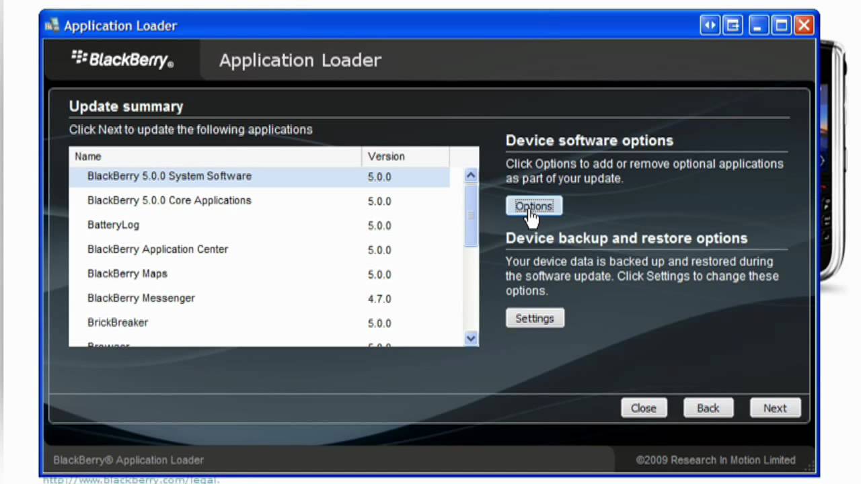Select the BatteryLog row
This screenshot has width=861, height=484.
click(x=260, y=225)
